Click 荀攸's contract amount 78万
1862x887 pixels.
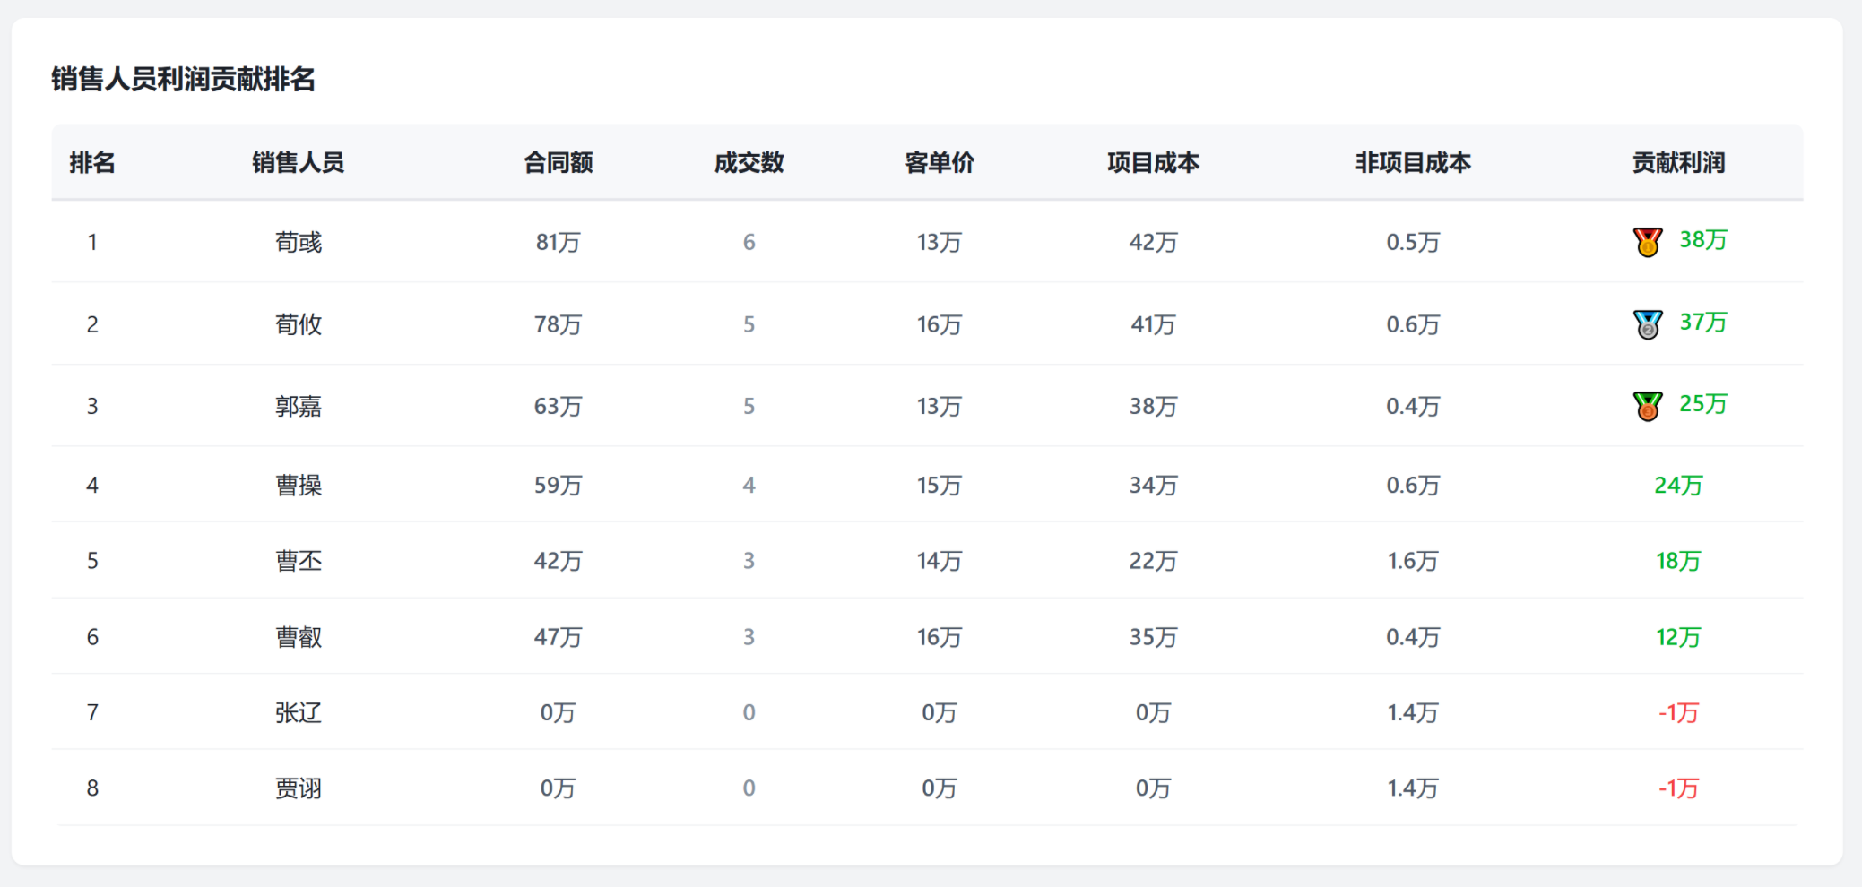[x=558, y=324]
